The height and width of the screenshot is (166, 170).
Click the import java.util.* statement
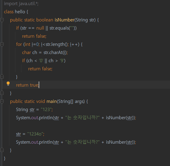tap(21, 4)
